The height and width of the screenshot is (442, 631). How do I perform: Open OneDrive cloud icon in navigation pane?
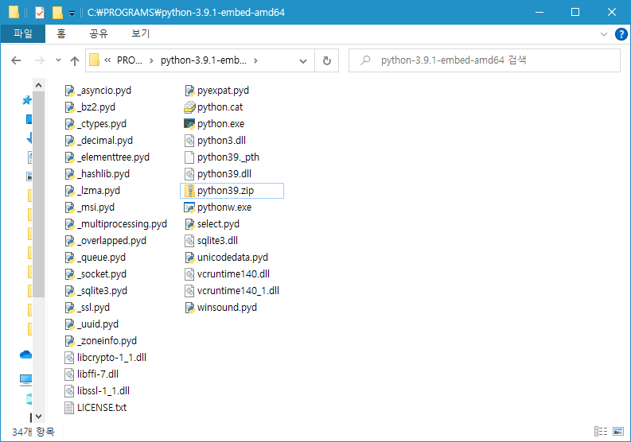[x=25, y=355]
